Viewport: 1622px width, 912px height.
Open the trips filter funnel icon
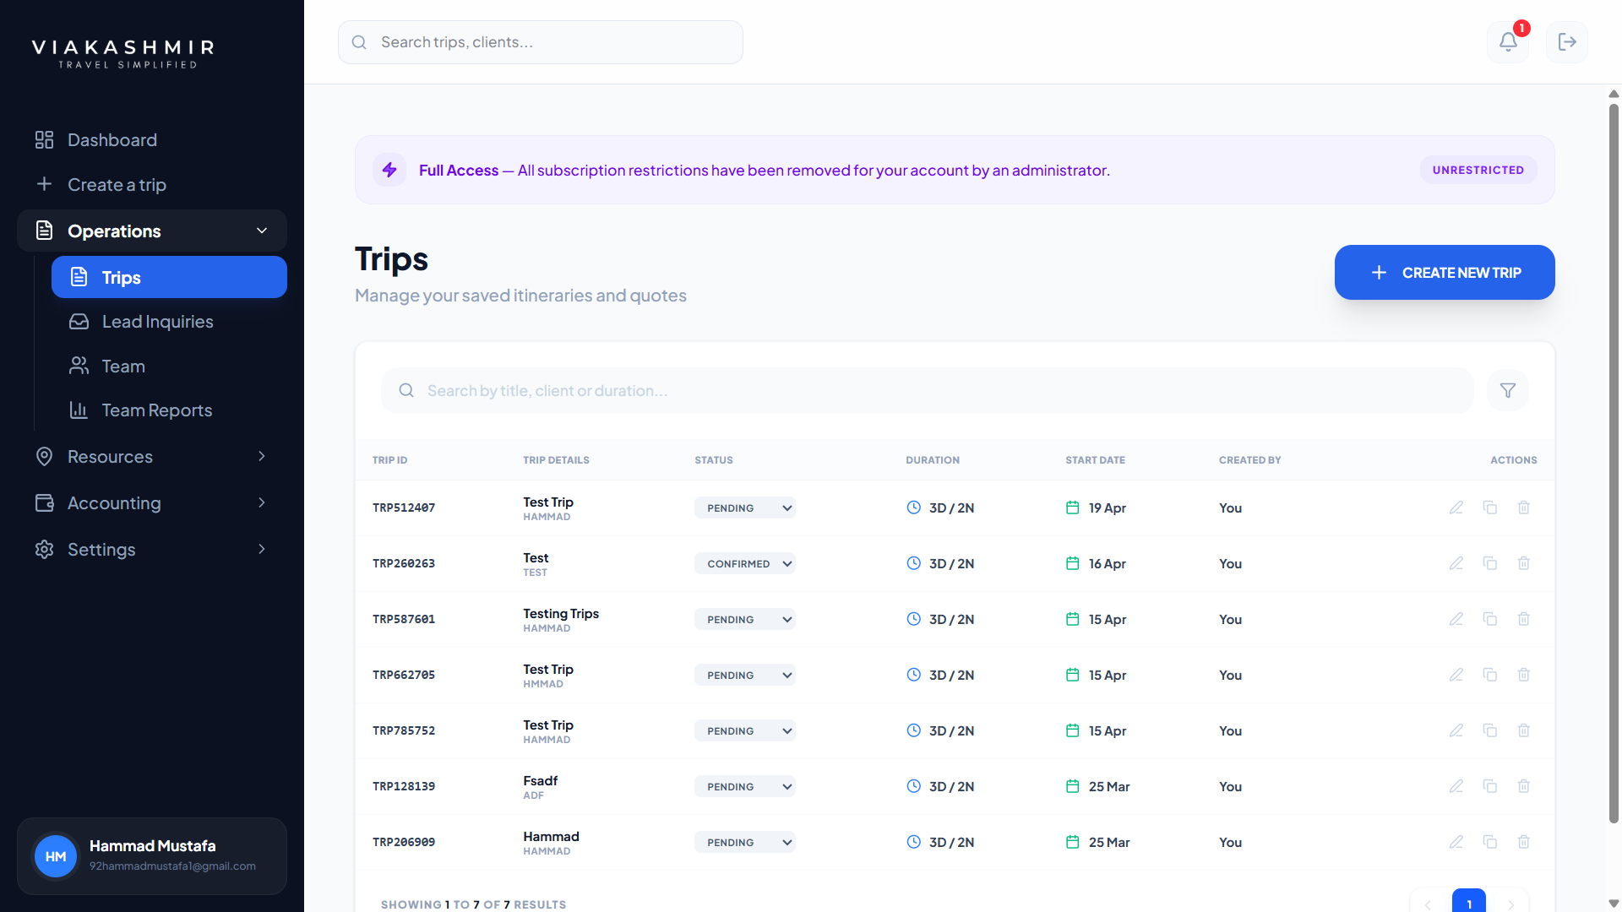(1508, 390)
